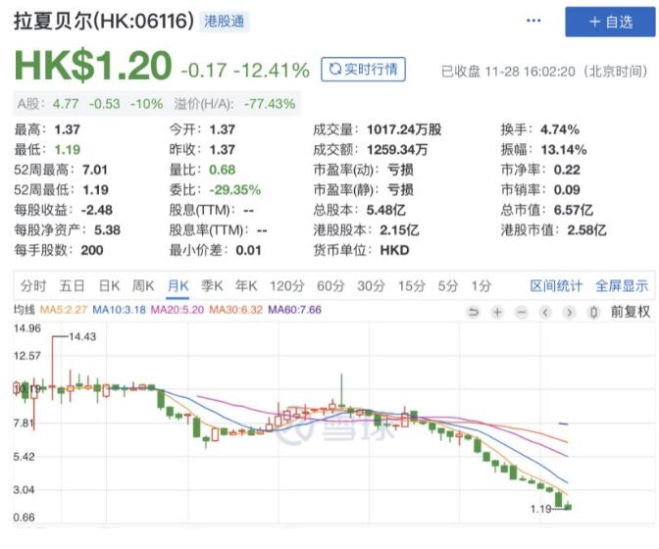659x549 pixels.
Task: Open 全屏显示 fullscreen chart view
Action: pyautogui.click(x=622, y=286)
